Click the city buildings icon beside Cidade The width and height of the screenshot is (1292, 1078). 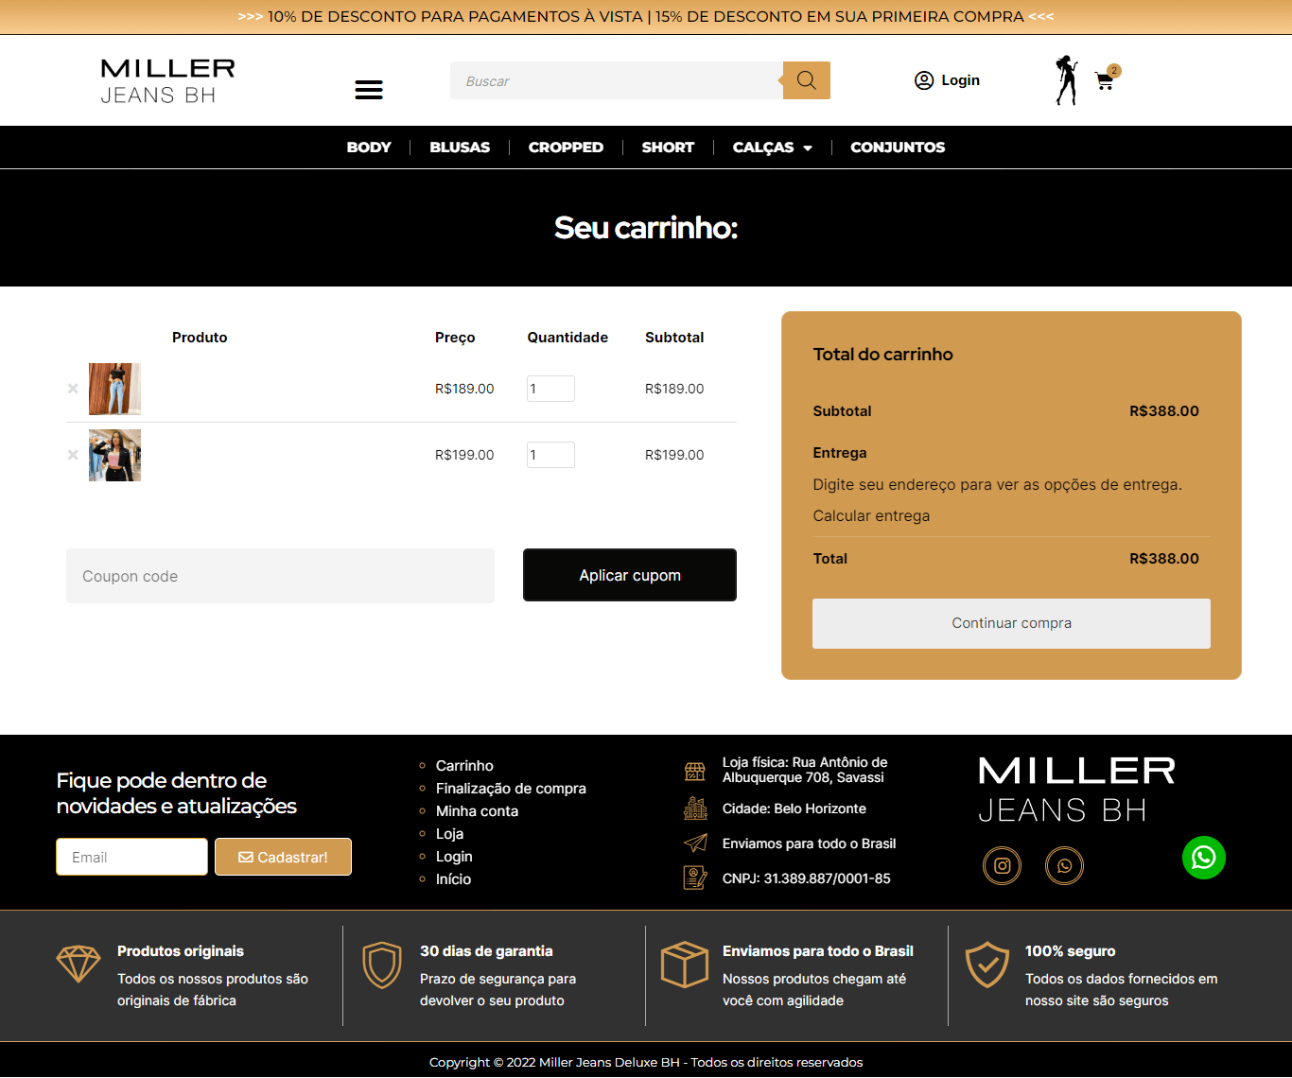tap(695, 808)
